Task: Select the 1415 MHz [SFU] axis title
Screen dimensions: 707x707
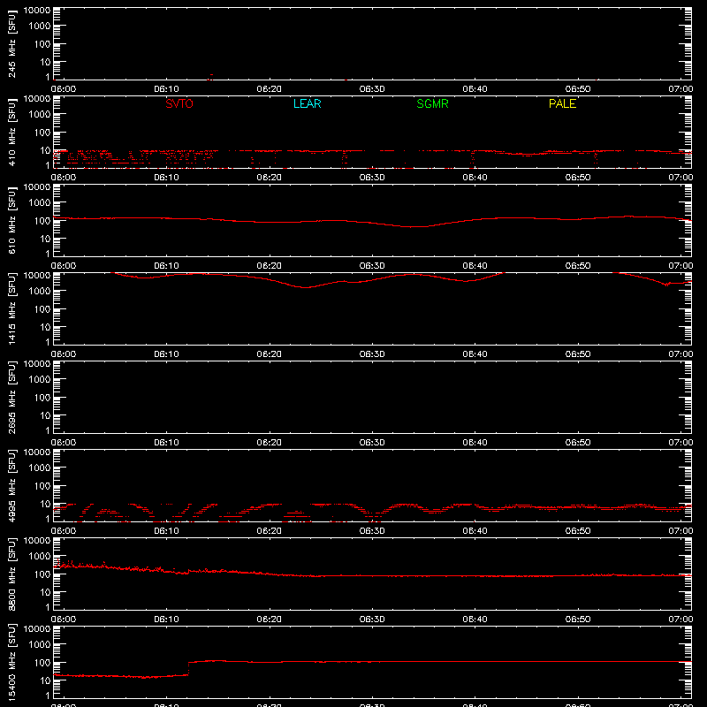Action: [x=12, y=308]
